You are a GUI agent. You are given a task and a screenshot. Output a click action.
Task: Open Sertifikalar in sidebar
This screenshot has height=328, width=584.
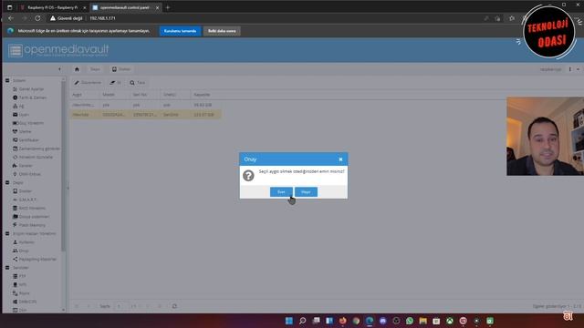26,140
